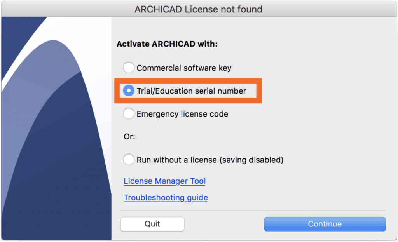398x242 pixels.
Task: Pick the Run without a license radio button
Action: click(x=129, y=160)
